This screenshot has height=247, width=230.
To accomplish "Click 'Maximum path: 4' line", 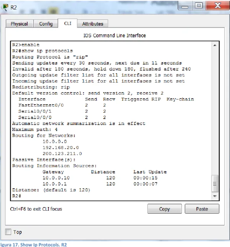I will click(x=35, y=129).
